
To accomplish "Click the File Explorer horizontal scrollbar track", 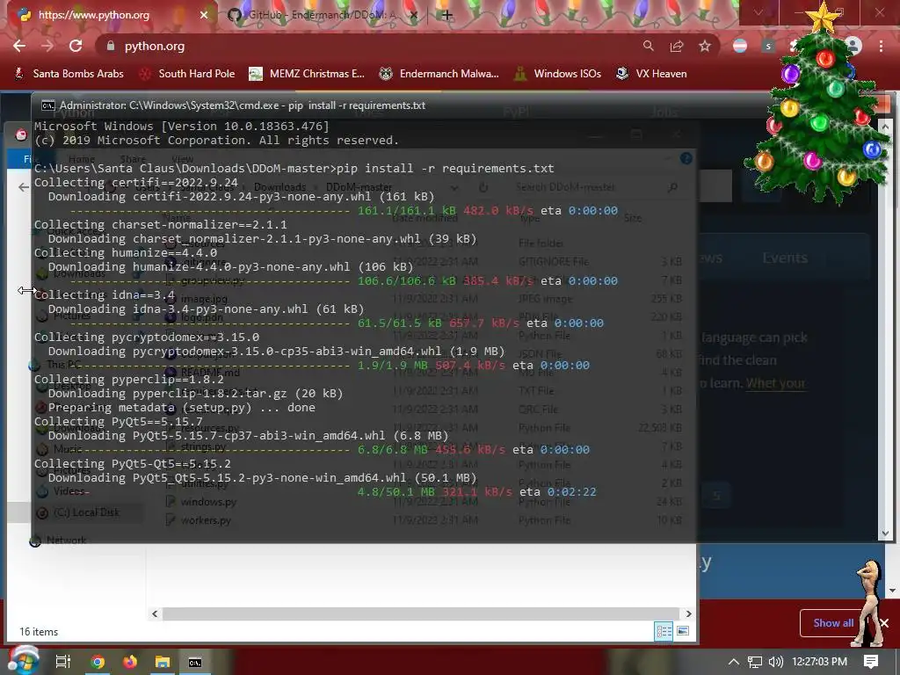I will pos(421,613).
